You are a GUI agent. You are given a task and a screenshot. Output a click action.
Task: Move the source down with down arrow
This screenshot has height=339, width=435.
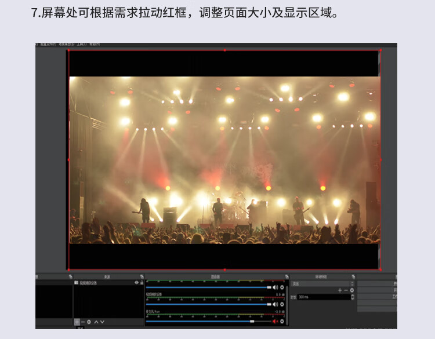103,322
